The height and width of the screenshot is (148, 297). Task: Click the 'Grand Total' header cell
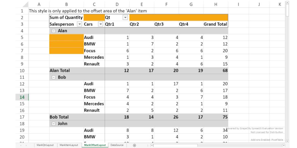pos(216,24)
